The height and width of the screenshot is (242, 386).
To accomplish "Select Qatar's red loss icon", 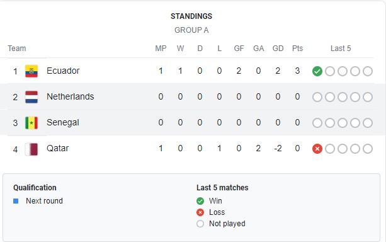I will (317, 149).
